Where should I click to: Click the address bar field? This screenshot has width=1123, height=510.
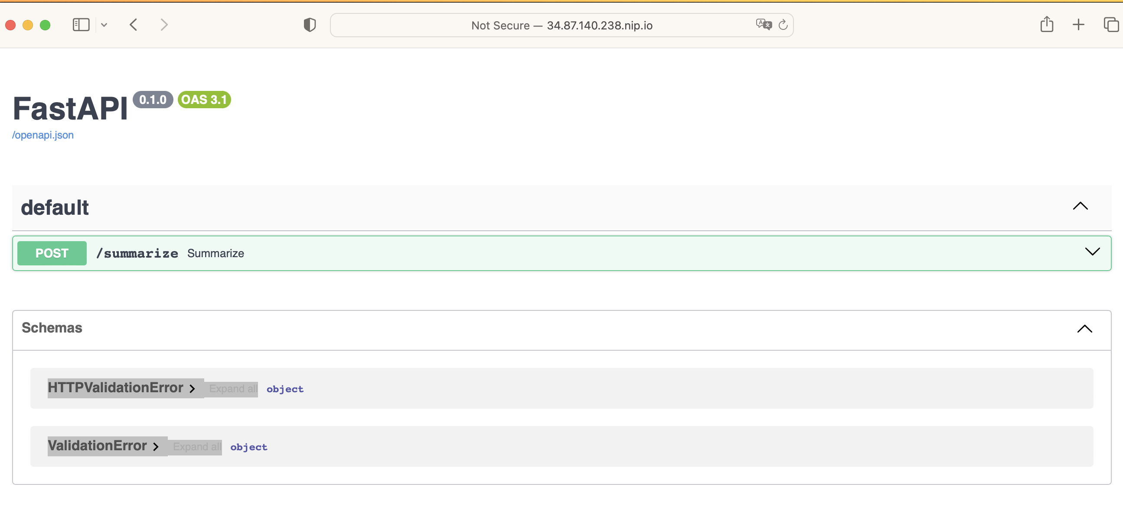tap(561, 25)
